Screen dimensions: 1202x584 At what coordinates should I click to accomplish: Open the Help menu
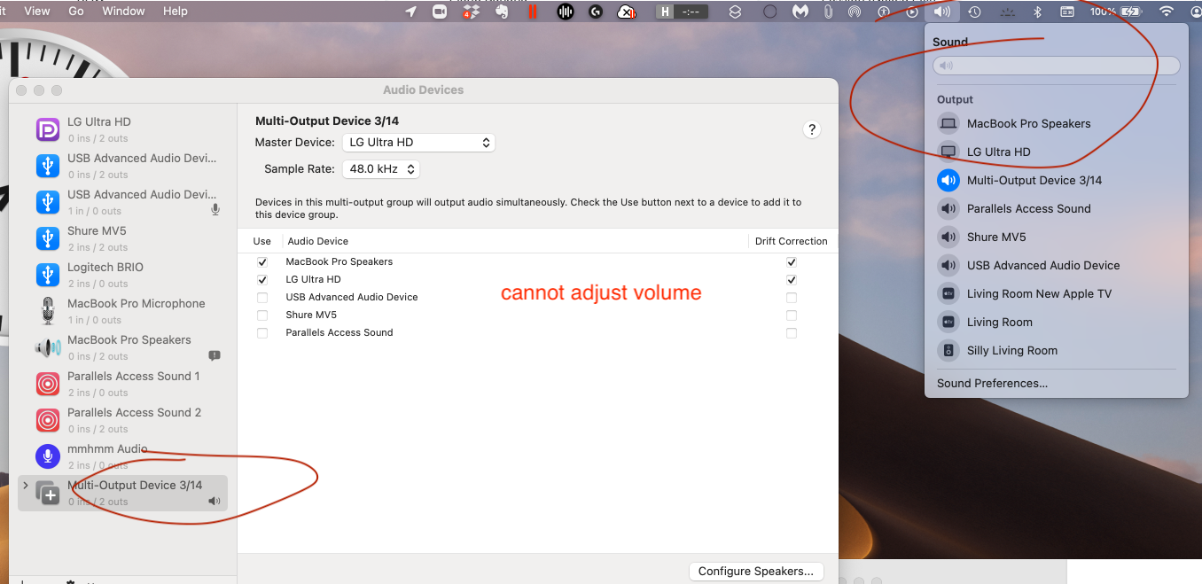coord(176,11)
